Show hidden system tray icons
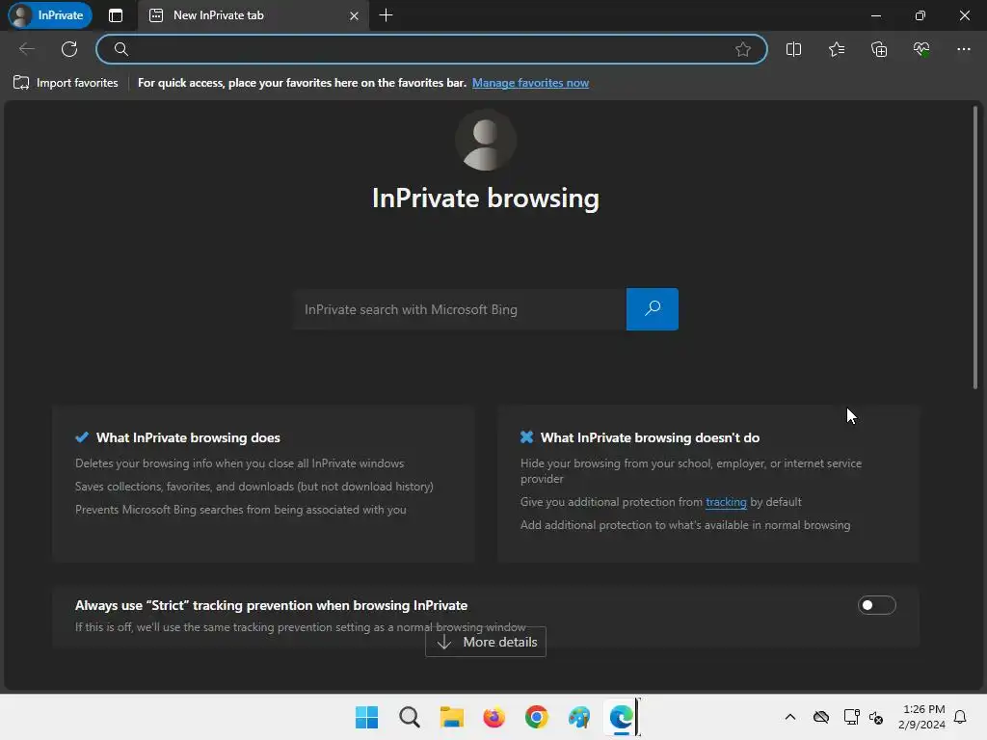The height and width of the screenshot is (740, 987). [790, 717]
